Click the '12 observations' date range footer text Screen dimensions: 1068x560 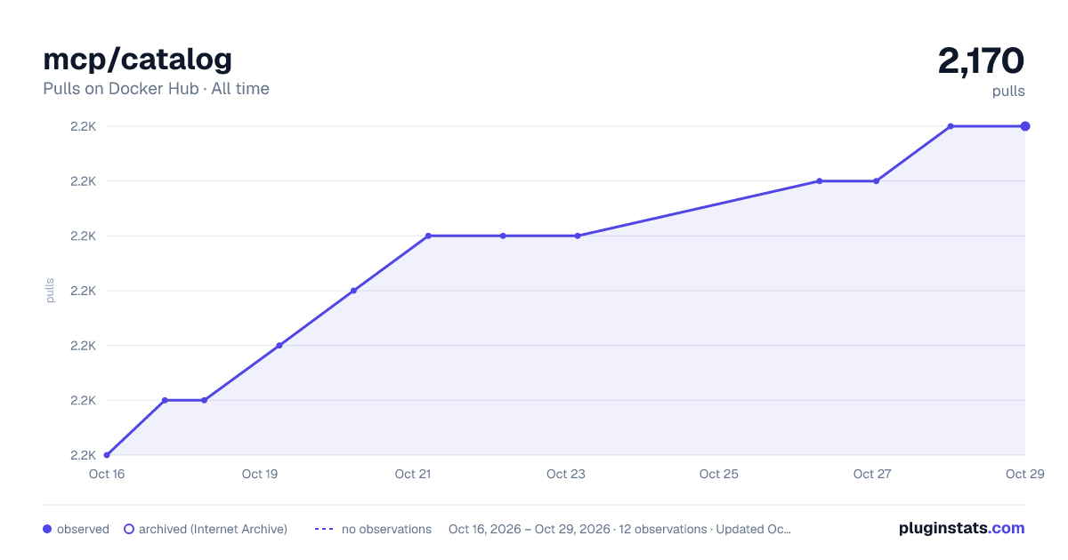coord(619,529)
